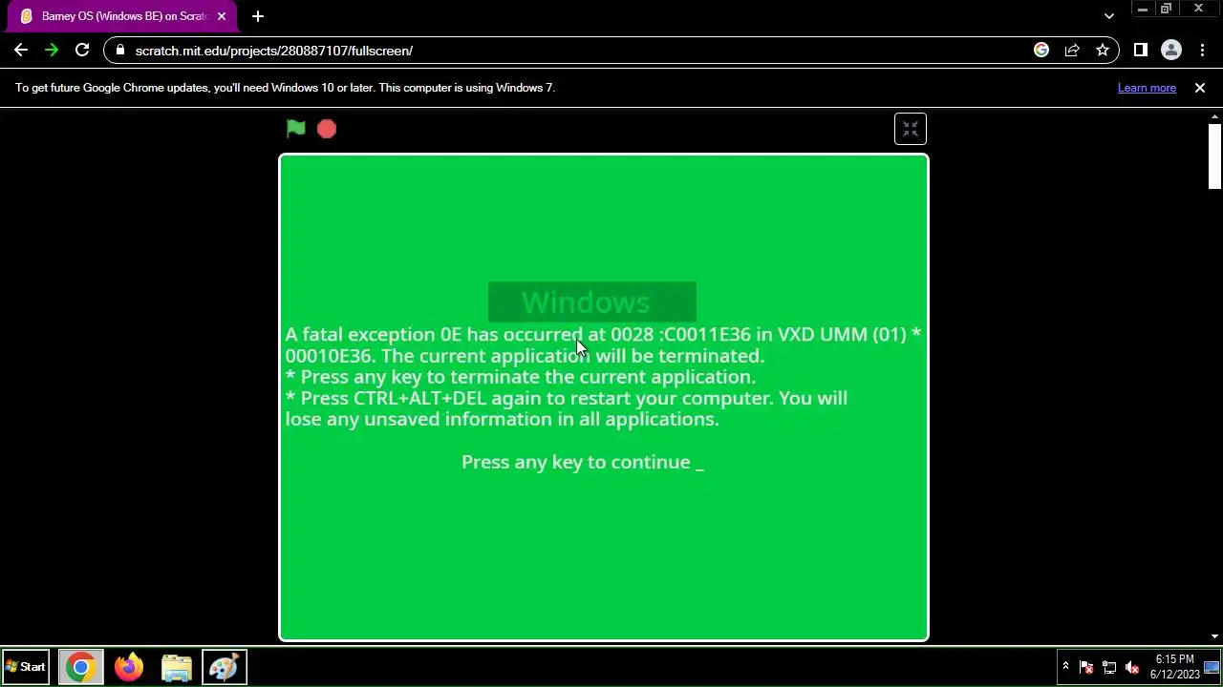Close the Barney OS Scratch tab
1223x687 pixels.
click(x=221, y=16)
